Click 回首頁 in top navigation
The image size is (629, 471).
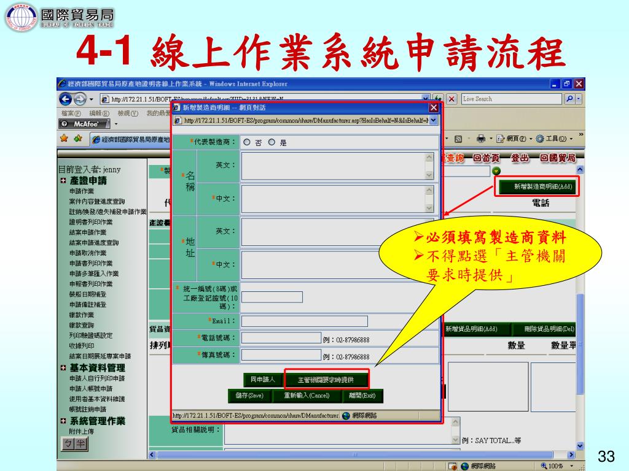[x=486, y=158]
